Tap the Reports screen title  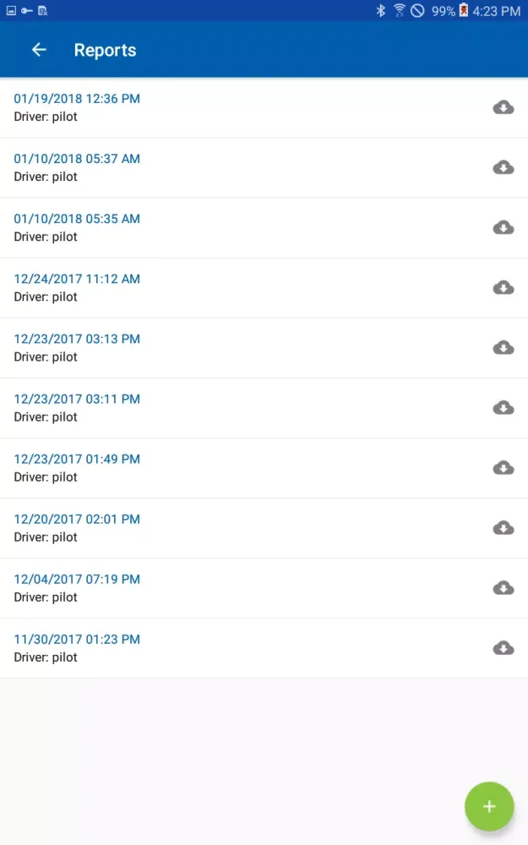pos(105,50)
